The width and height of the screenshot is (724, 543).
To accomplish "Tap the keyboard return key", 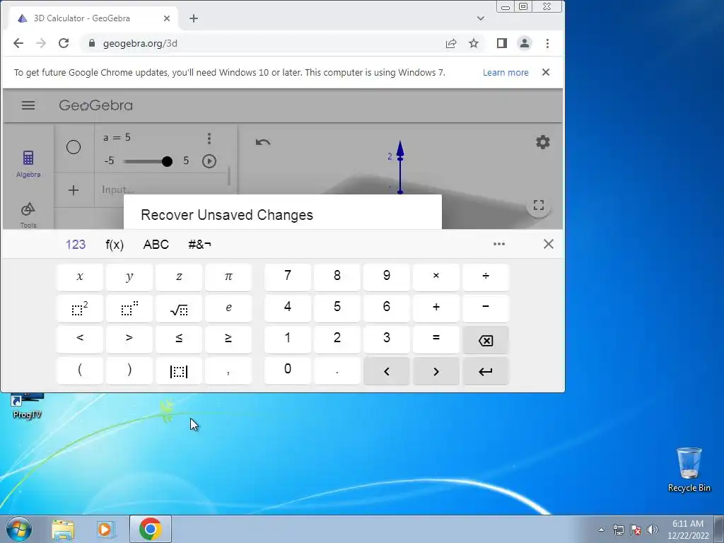I will point(486,370).
